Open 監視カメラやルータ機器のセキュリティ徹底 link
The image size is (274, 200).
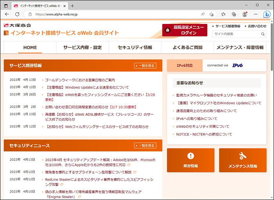pos(216,95)
